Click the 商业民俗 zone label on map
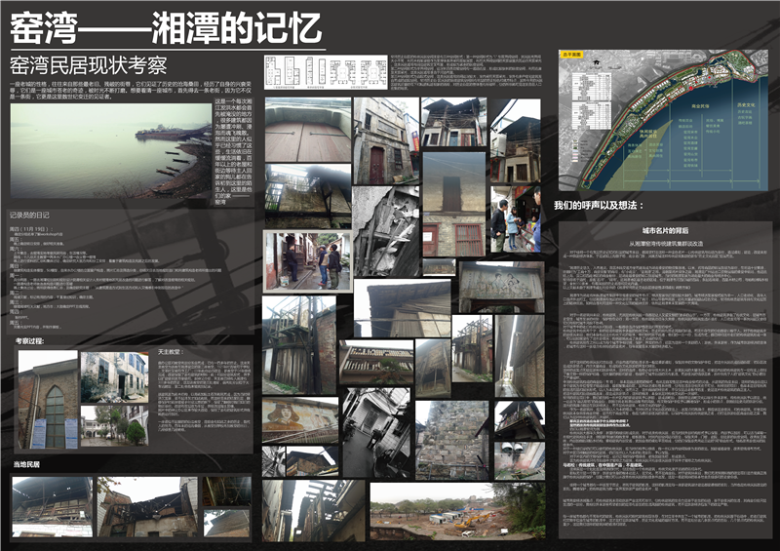Viewport: 780px width, 551px height. click(700, 106)
